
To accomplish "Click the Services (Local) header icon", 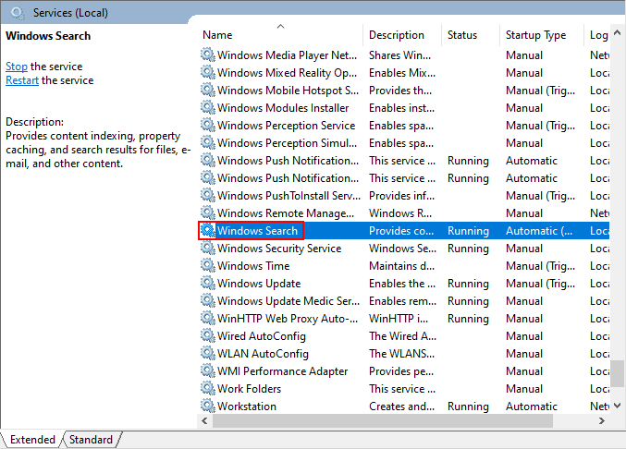I will tap(18, 13).
